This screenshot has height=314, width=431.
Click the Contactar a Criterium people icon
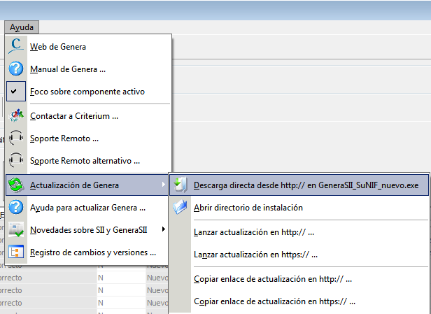pyautogui.click(x=16, y=116)
